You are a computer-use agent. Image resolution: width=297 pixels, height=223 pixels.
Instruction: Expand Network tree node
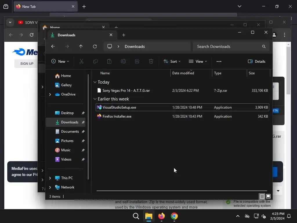coord(50,187)
